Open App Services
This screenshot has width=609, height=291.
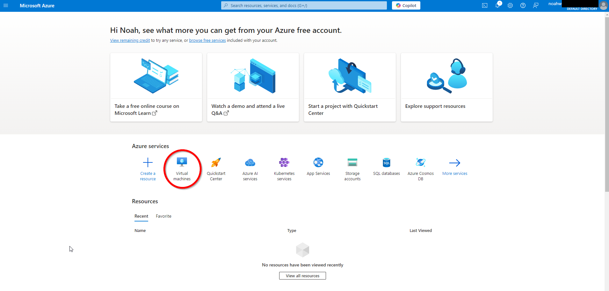coord(318,167)
